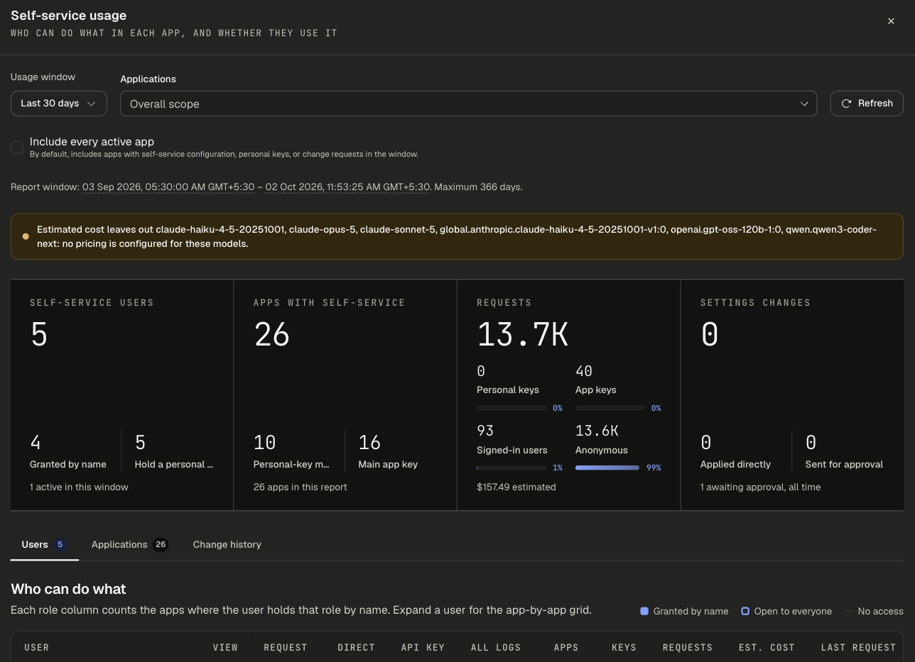Click the KEYS column header
Screen dimensions: 915x662
(x=624, y=648)
